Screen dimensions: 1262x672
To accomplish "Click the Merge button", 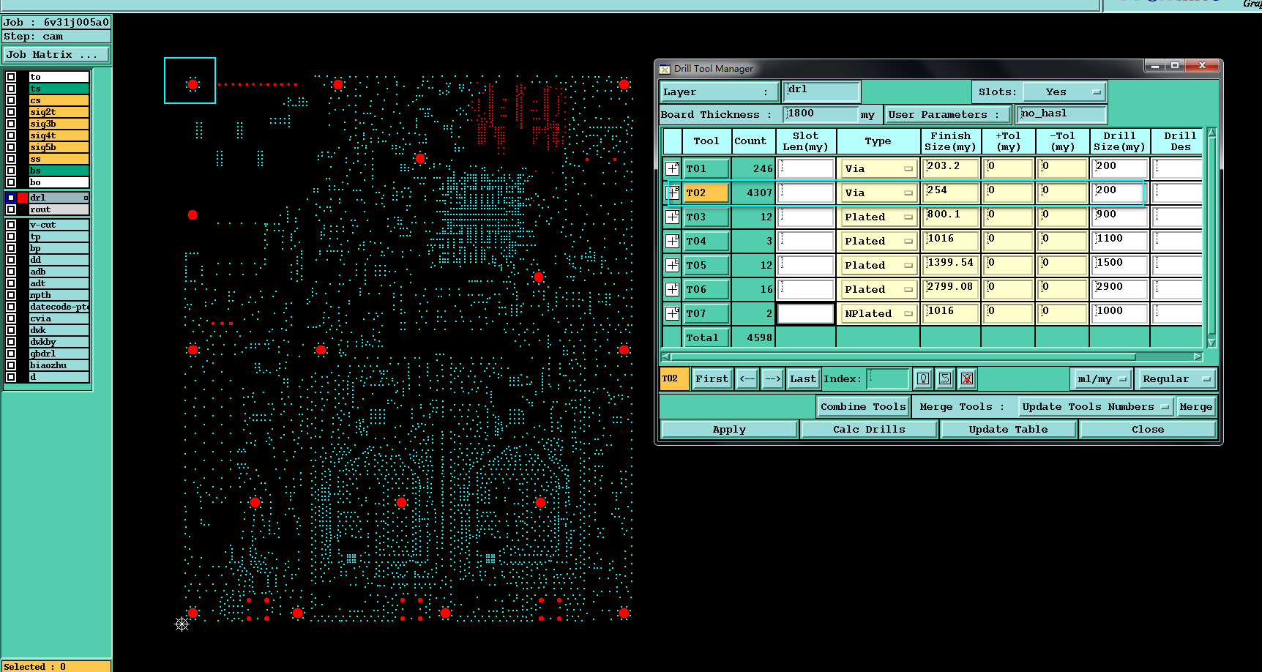I will (x=1196, y=406).
